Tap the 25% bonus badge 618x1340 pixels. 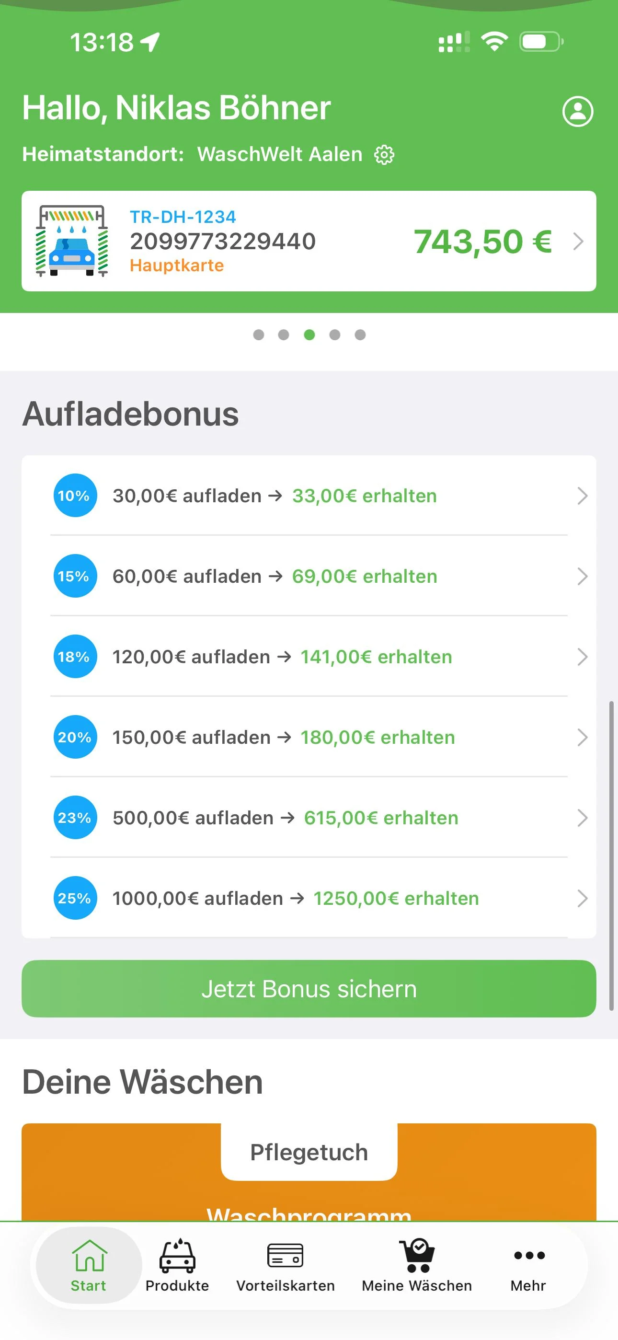pos(75,898)
